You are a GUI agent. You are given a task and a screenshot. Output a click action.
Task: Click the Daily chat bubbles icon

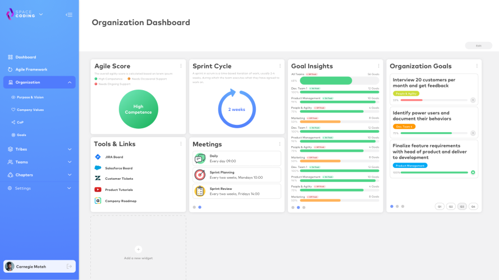(200, 158)
